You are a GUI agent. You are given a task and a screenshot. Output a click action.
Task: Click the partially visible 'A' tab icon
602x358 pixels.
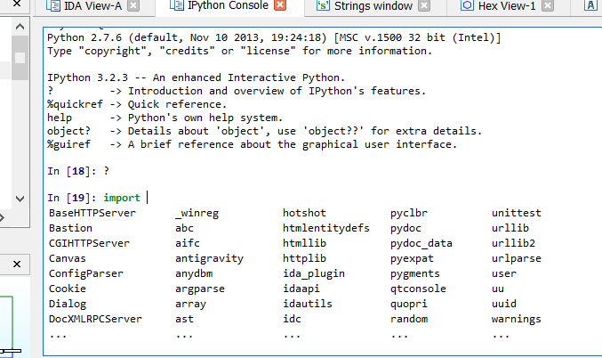[590, 6]
